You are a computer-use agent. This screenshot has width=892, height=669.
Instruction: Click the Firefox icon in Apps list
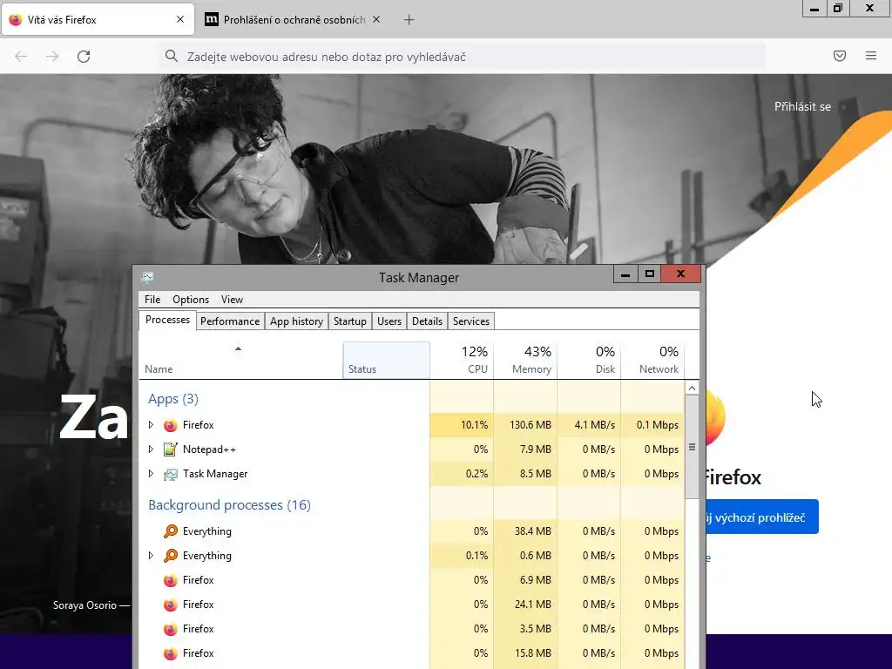point(170,425)
